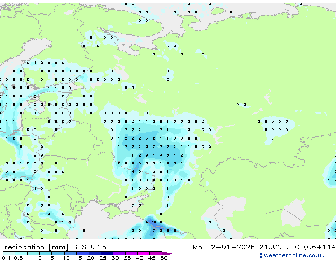Click the 'GFS 0.25' model label
The height and width of the screenshot is (260, 336).
pyautogui.click(x=90, y=247)
